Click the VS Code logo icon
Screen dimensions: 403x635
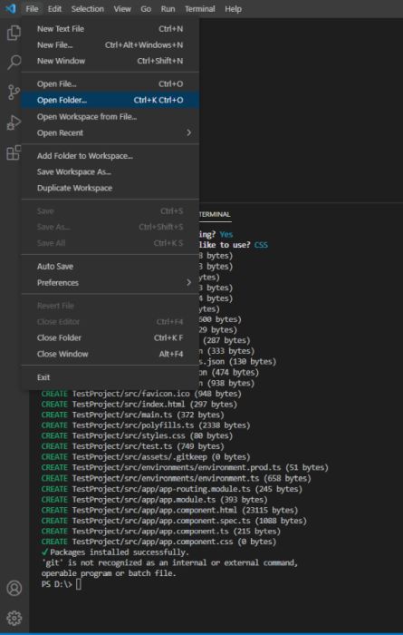click(11, 8)
